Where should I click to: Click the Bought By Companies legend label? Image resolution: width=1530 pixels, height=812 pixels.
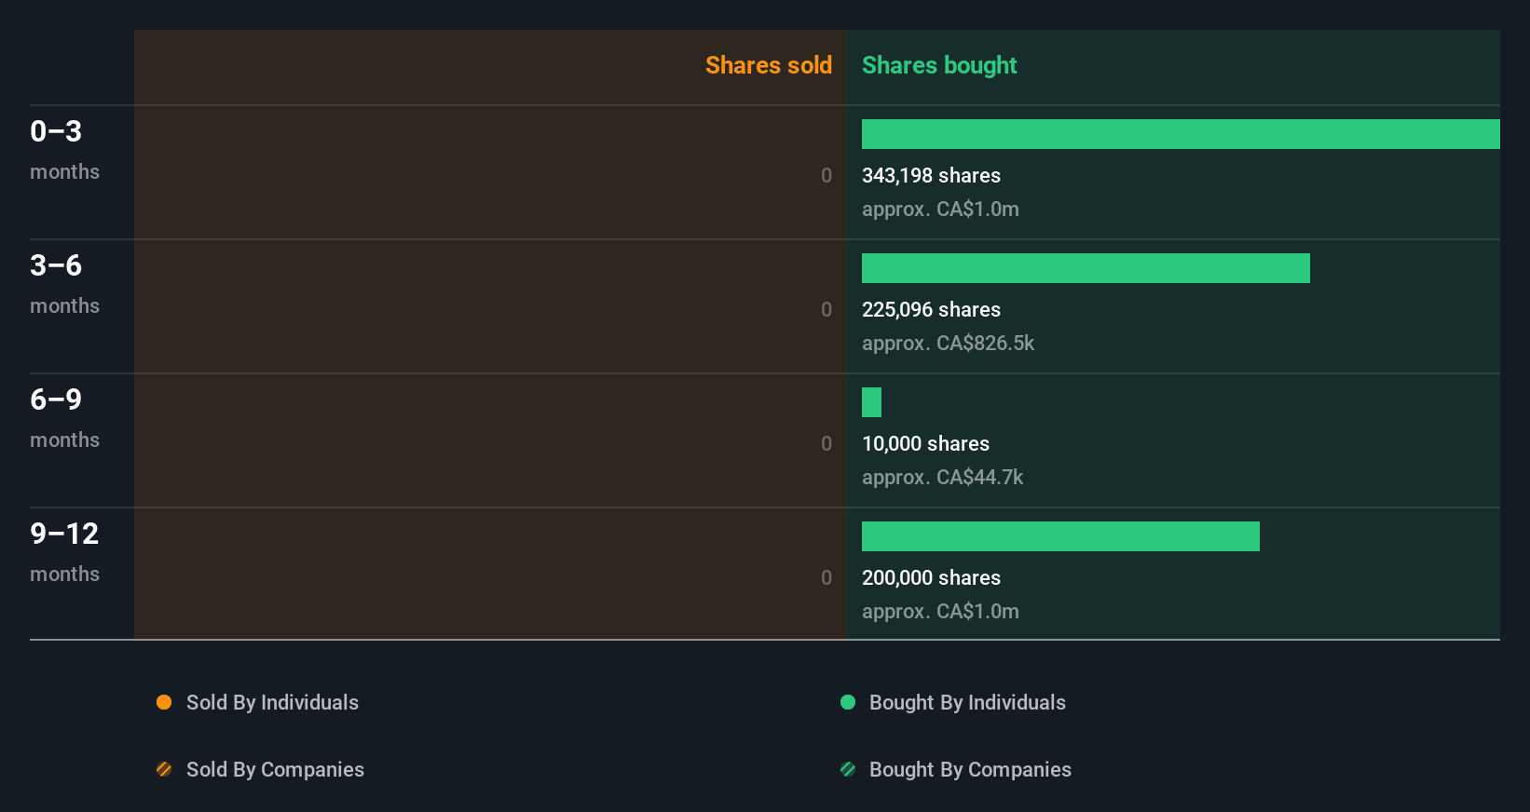pos(970,769)
